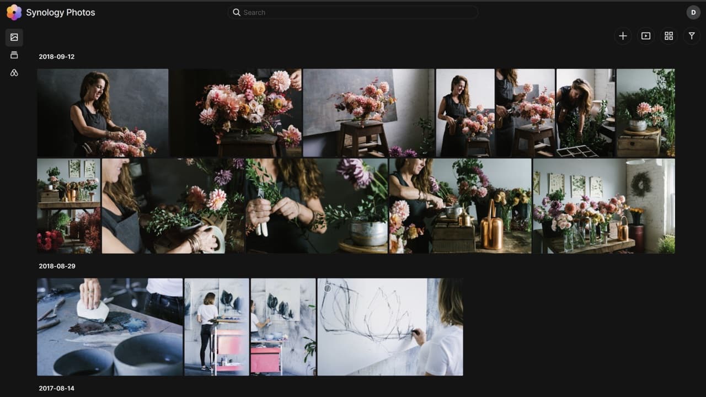Open the hands trimming stems with scissors photo

tap(317, 206)
